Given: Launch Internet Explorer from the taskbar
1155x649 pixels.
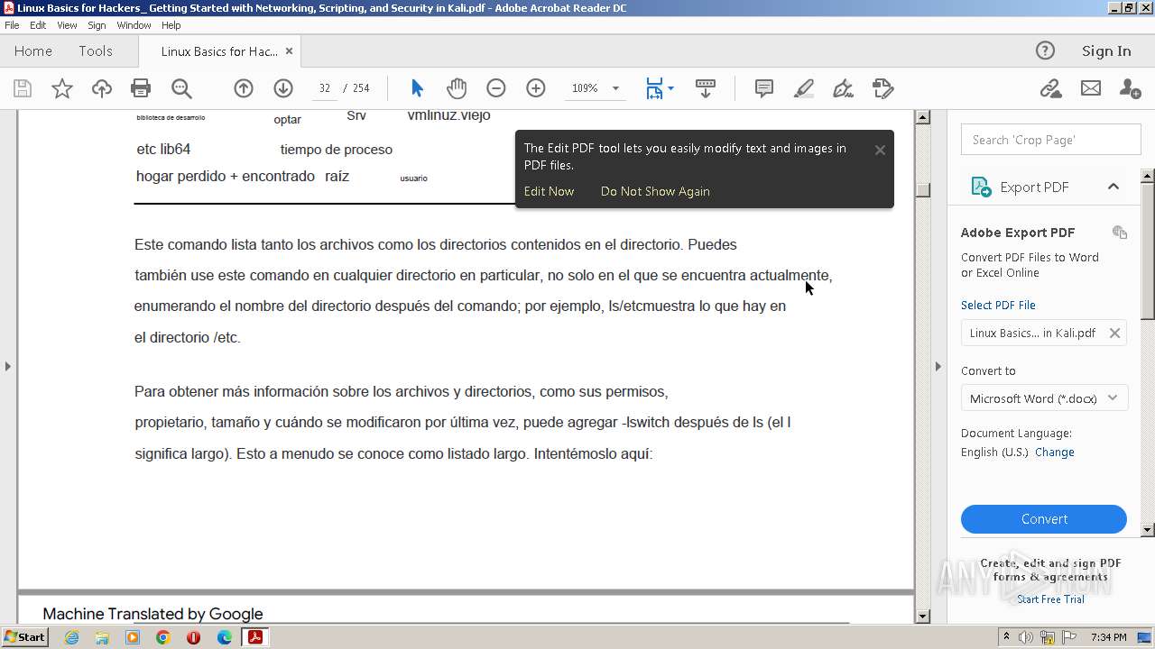Looking at the screenshot, I should pyautogui.click(x=71, y=637).
